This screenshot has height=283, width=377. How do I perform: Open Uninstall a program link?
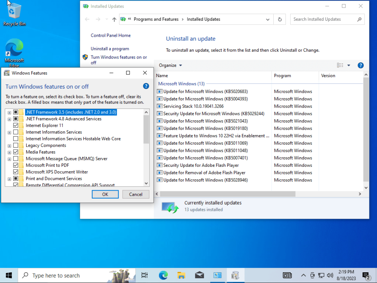point(110,49)
